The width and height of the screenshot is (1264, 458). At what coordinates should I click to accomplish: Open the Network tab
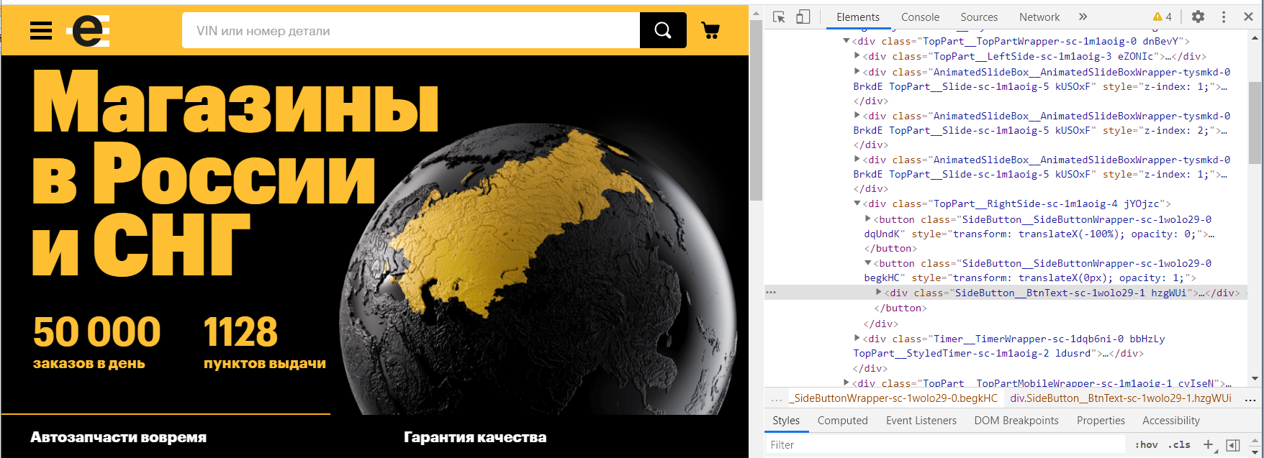coord(1039,17)
